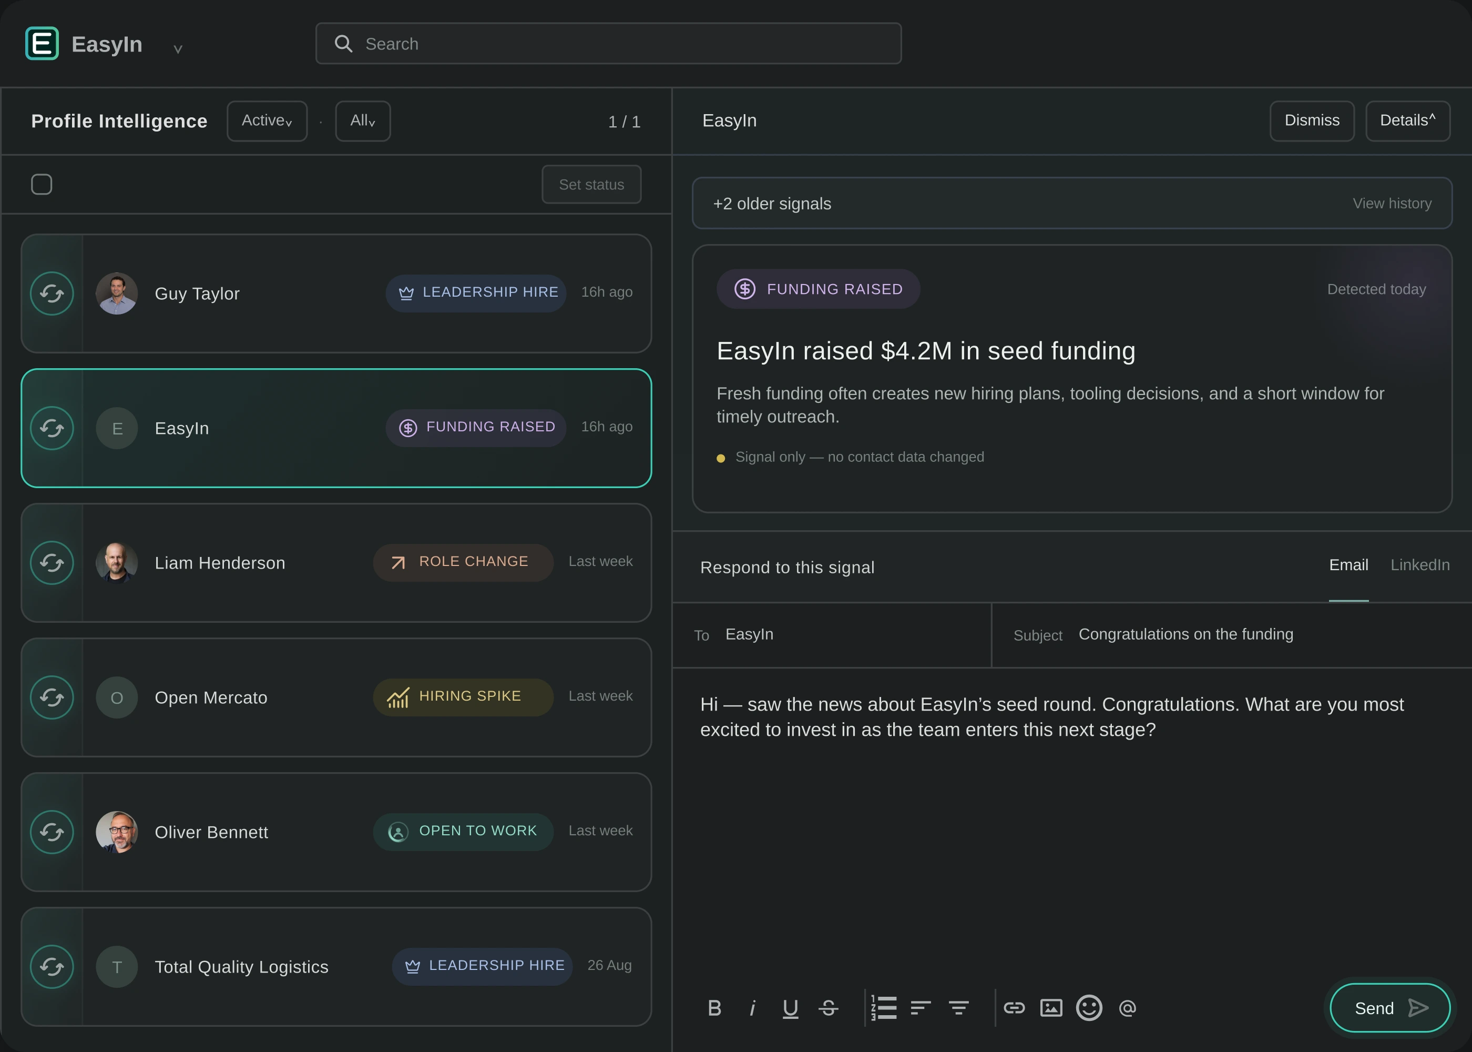This screenshot has height=1052, width=1472.
Task: Insert a numbered list in the email
Action: point(884,1008)
